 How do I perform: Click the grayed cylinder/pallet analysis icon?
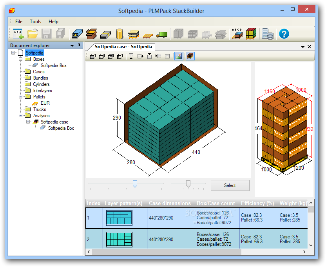click(x=206, y=35)
